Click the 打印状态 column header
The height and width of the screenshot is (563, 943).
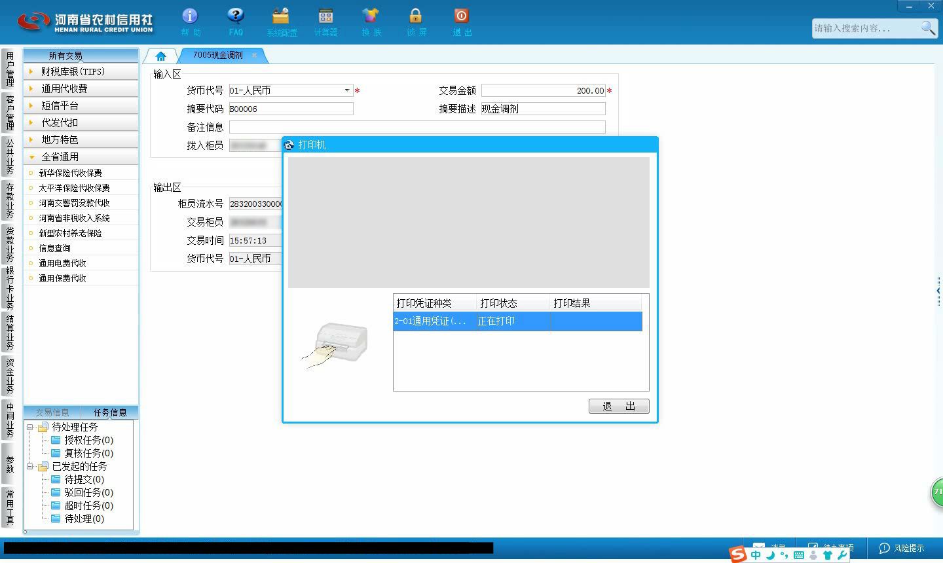coord(513,303)
